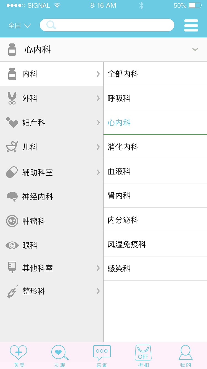Select the 妇产科 heart icon

12,123
